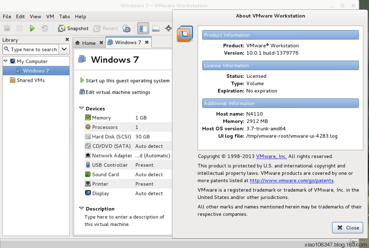Collapse the Description section
The image size is (369, 248).
(x=81, y=209)
